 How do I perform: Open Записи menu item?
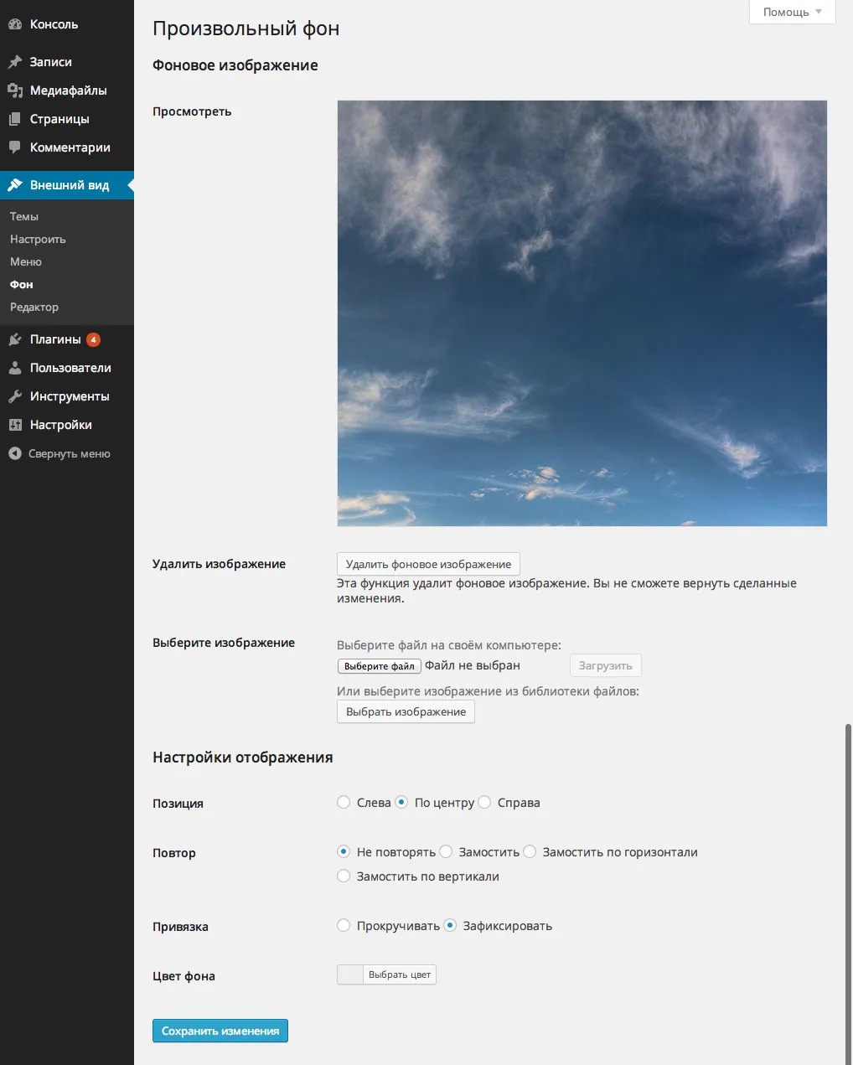tap(67, 62)
